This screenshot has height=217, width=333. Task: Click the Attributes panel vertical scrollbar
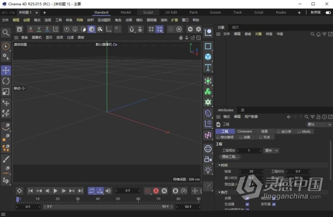coord(331,160)
